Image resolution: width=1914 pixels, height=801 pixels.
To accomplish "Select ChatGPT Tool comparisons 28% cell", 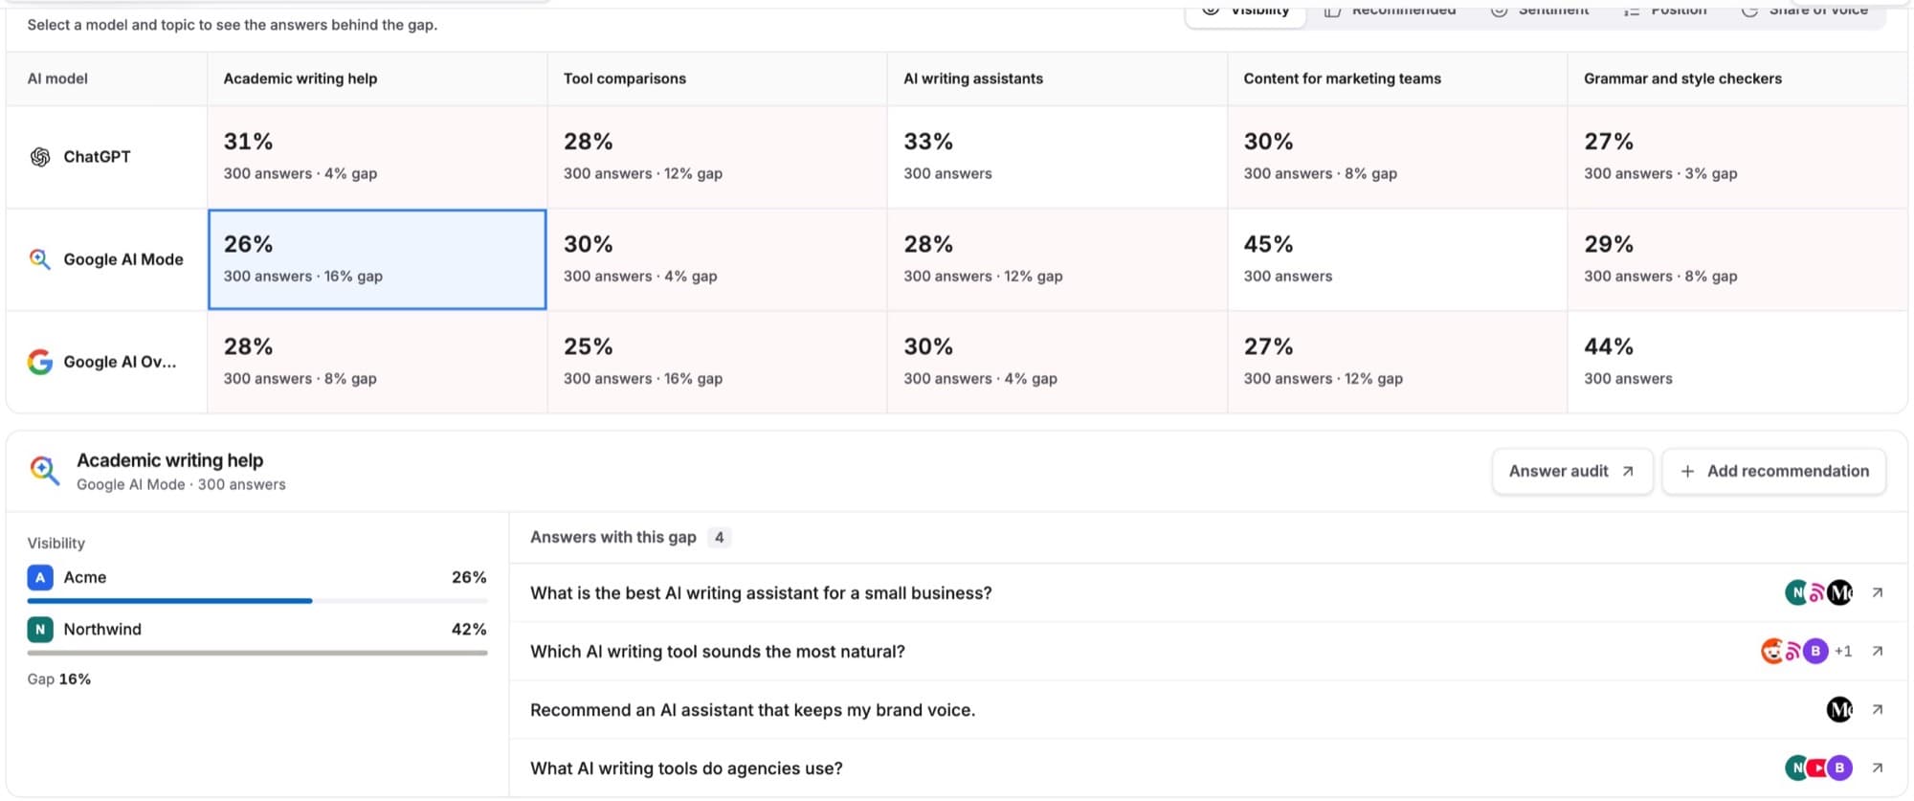I will (x=717, y=157).
